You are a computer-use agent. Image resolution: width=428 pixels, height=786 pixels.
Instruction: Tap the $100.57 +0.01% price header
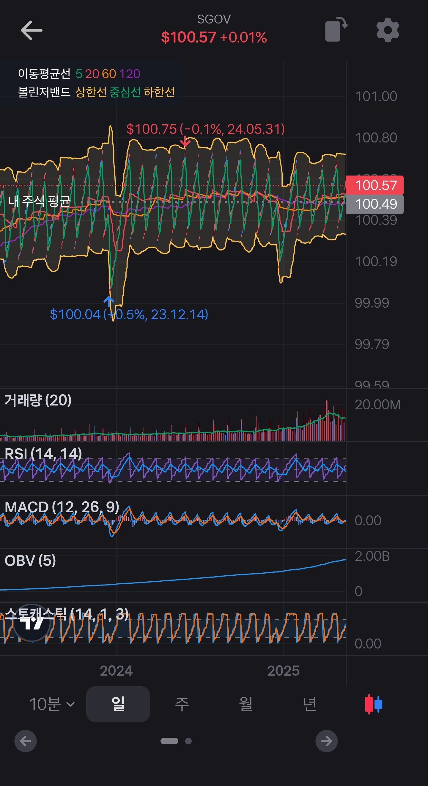(214, 37)
